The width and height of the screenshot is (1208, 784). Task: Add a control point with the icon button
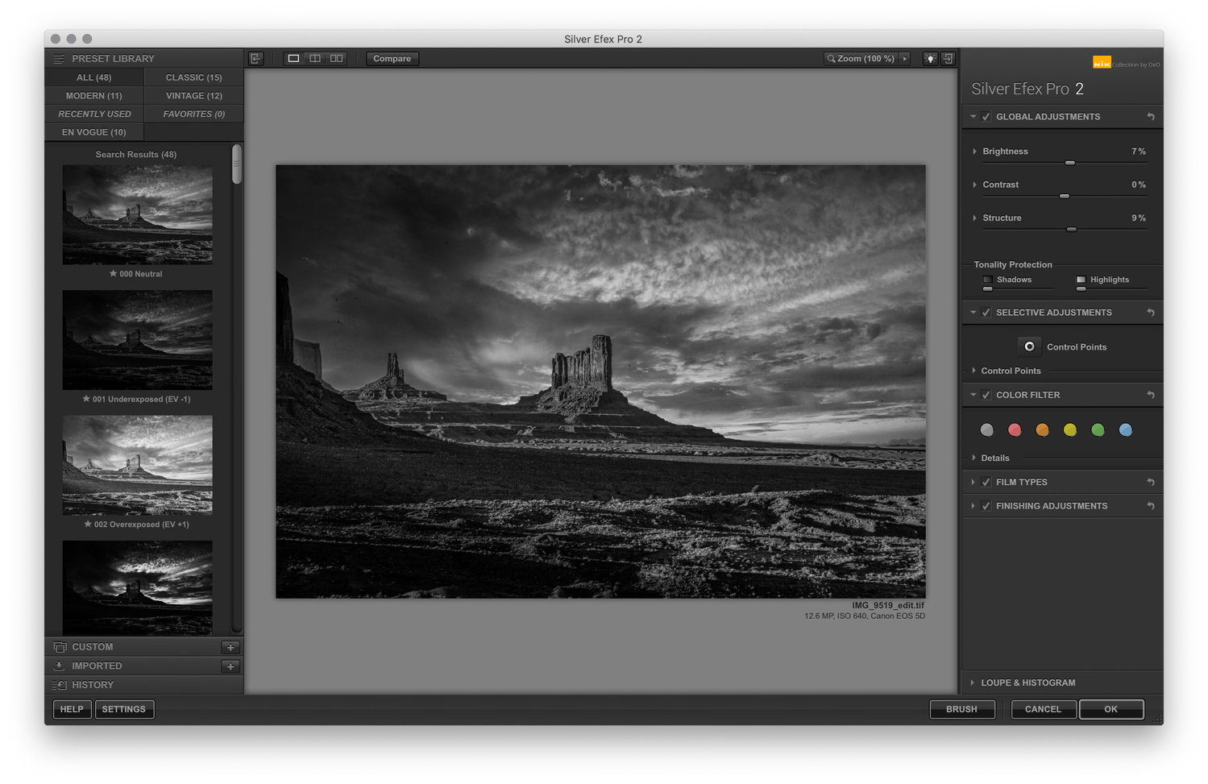1029,346
